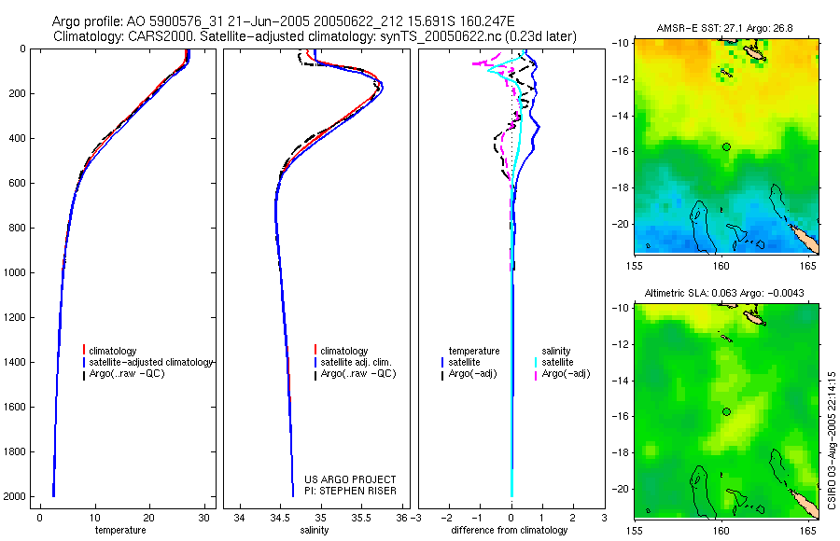Click the US ARGO PROJECT label
This screenshot has height=541, width=840.
350,479
